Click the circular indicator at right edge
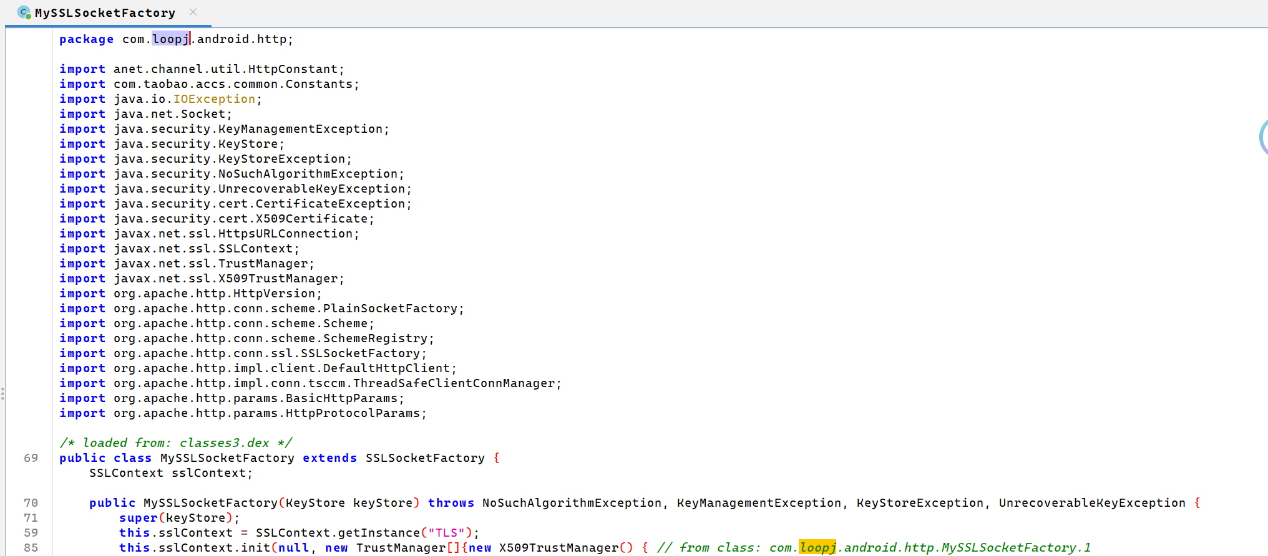Image resolution: width=1268 pixels, height=556 pixels. (x=1263, y=137)
